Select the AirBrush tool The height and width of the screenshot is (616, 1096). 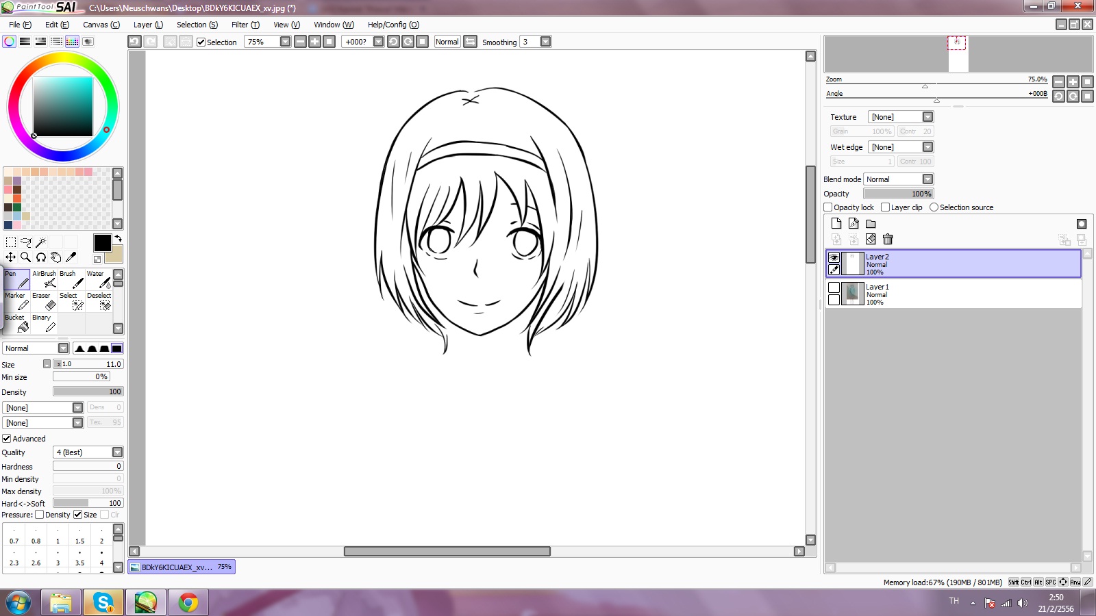(45, 279)
